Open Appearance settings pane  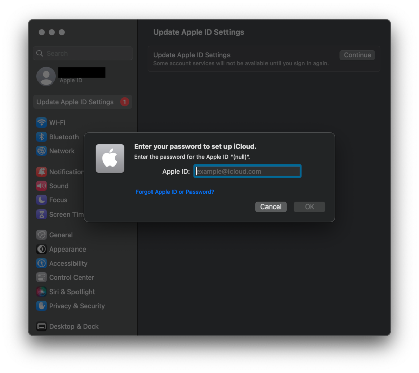[67, 249]
